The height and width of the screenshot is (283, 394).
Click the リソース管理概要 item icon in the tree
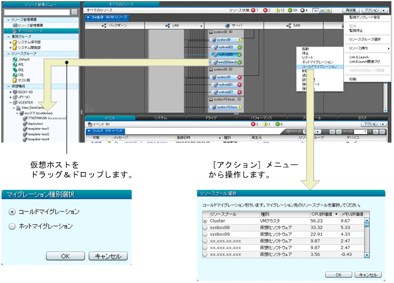[x=15, y=25]
